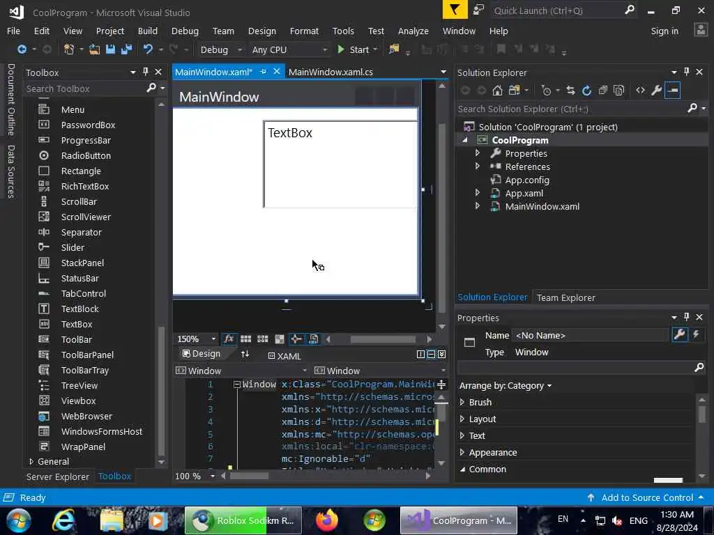Open Arrange by: Category dropdown
Viewport: 714px width, 535px height.
point(506,386)
